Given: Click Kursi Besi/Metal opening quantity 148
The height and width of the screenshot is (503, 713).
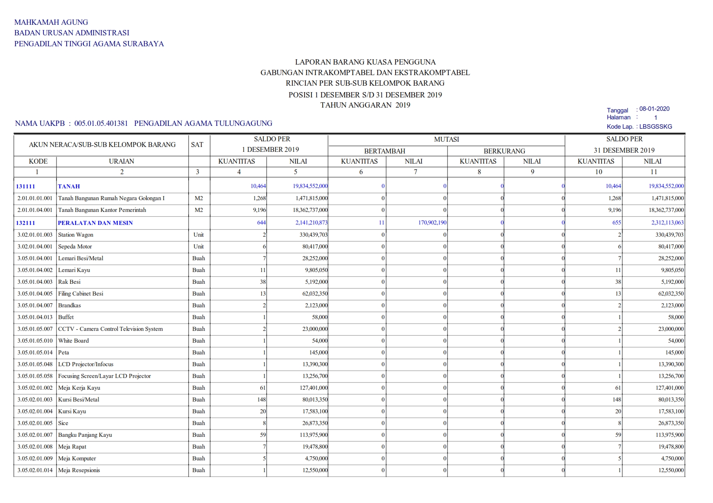Looking at the screenshot, I should coord(261,400).
